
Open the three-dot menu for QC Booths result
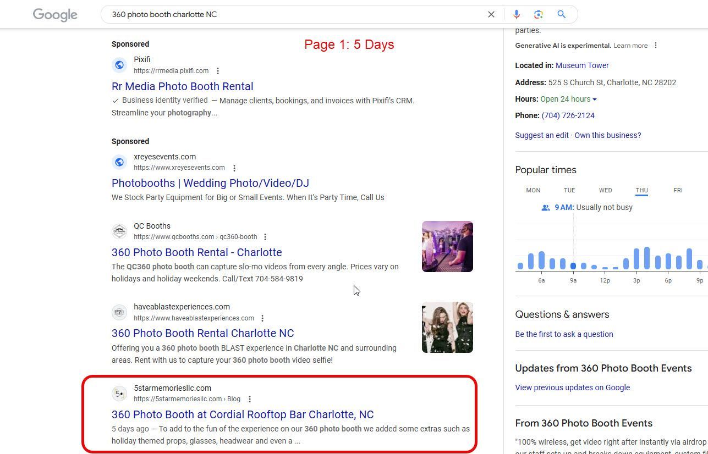click(265, 237)
